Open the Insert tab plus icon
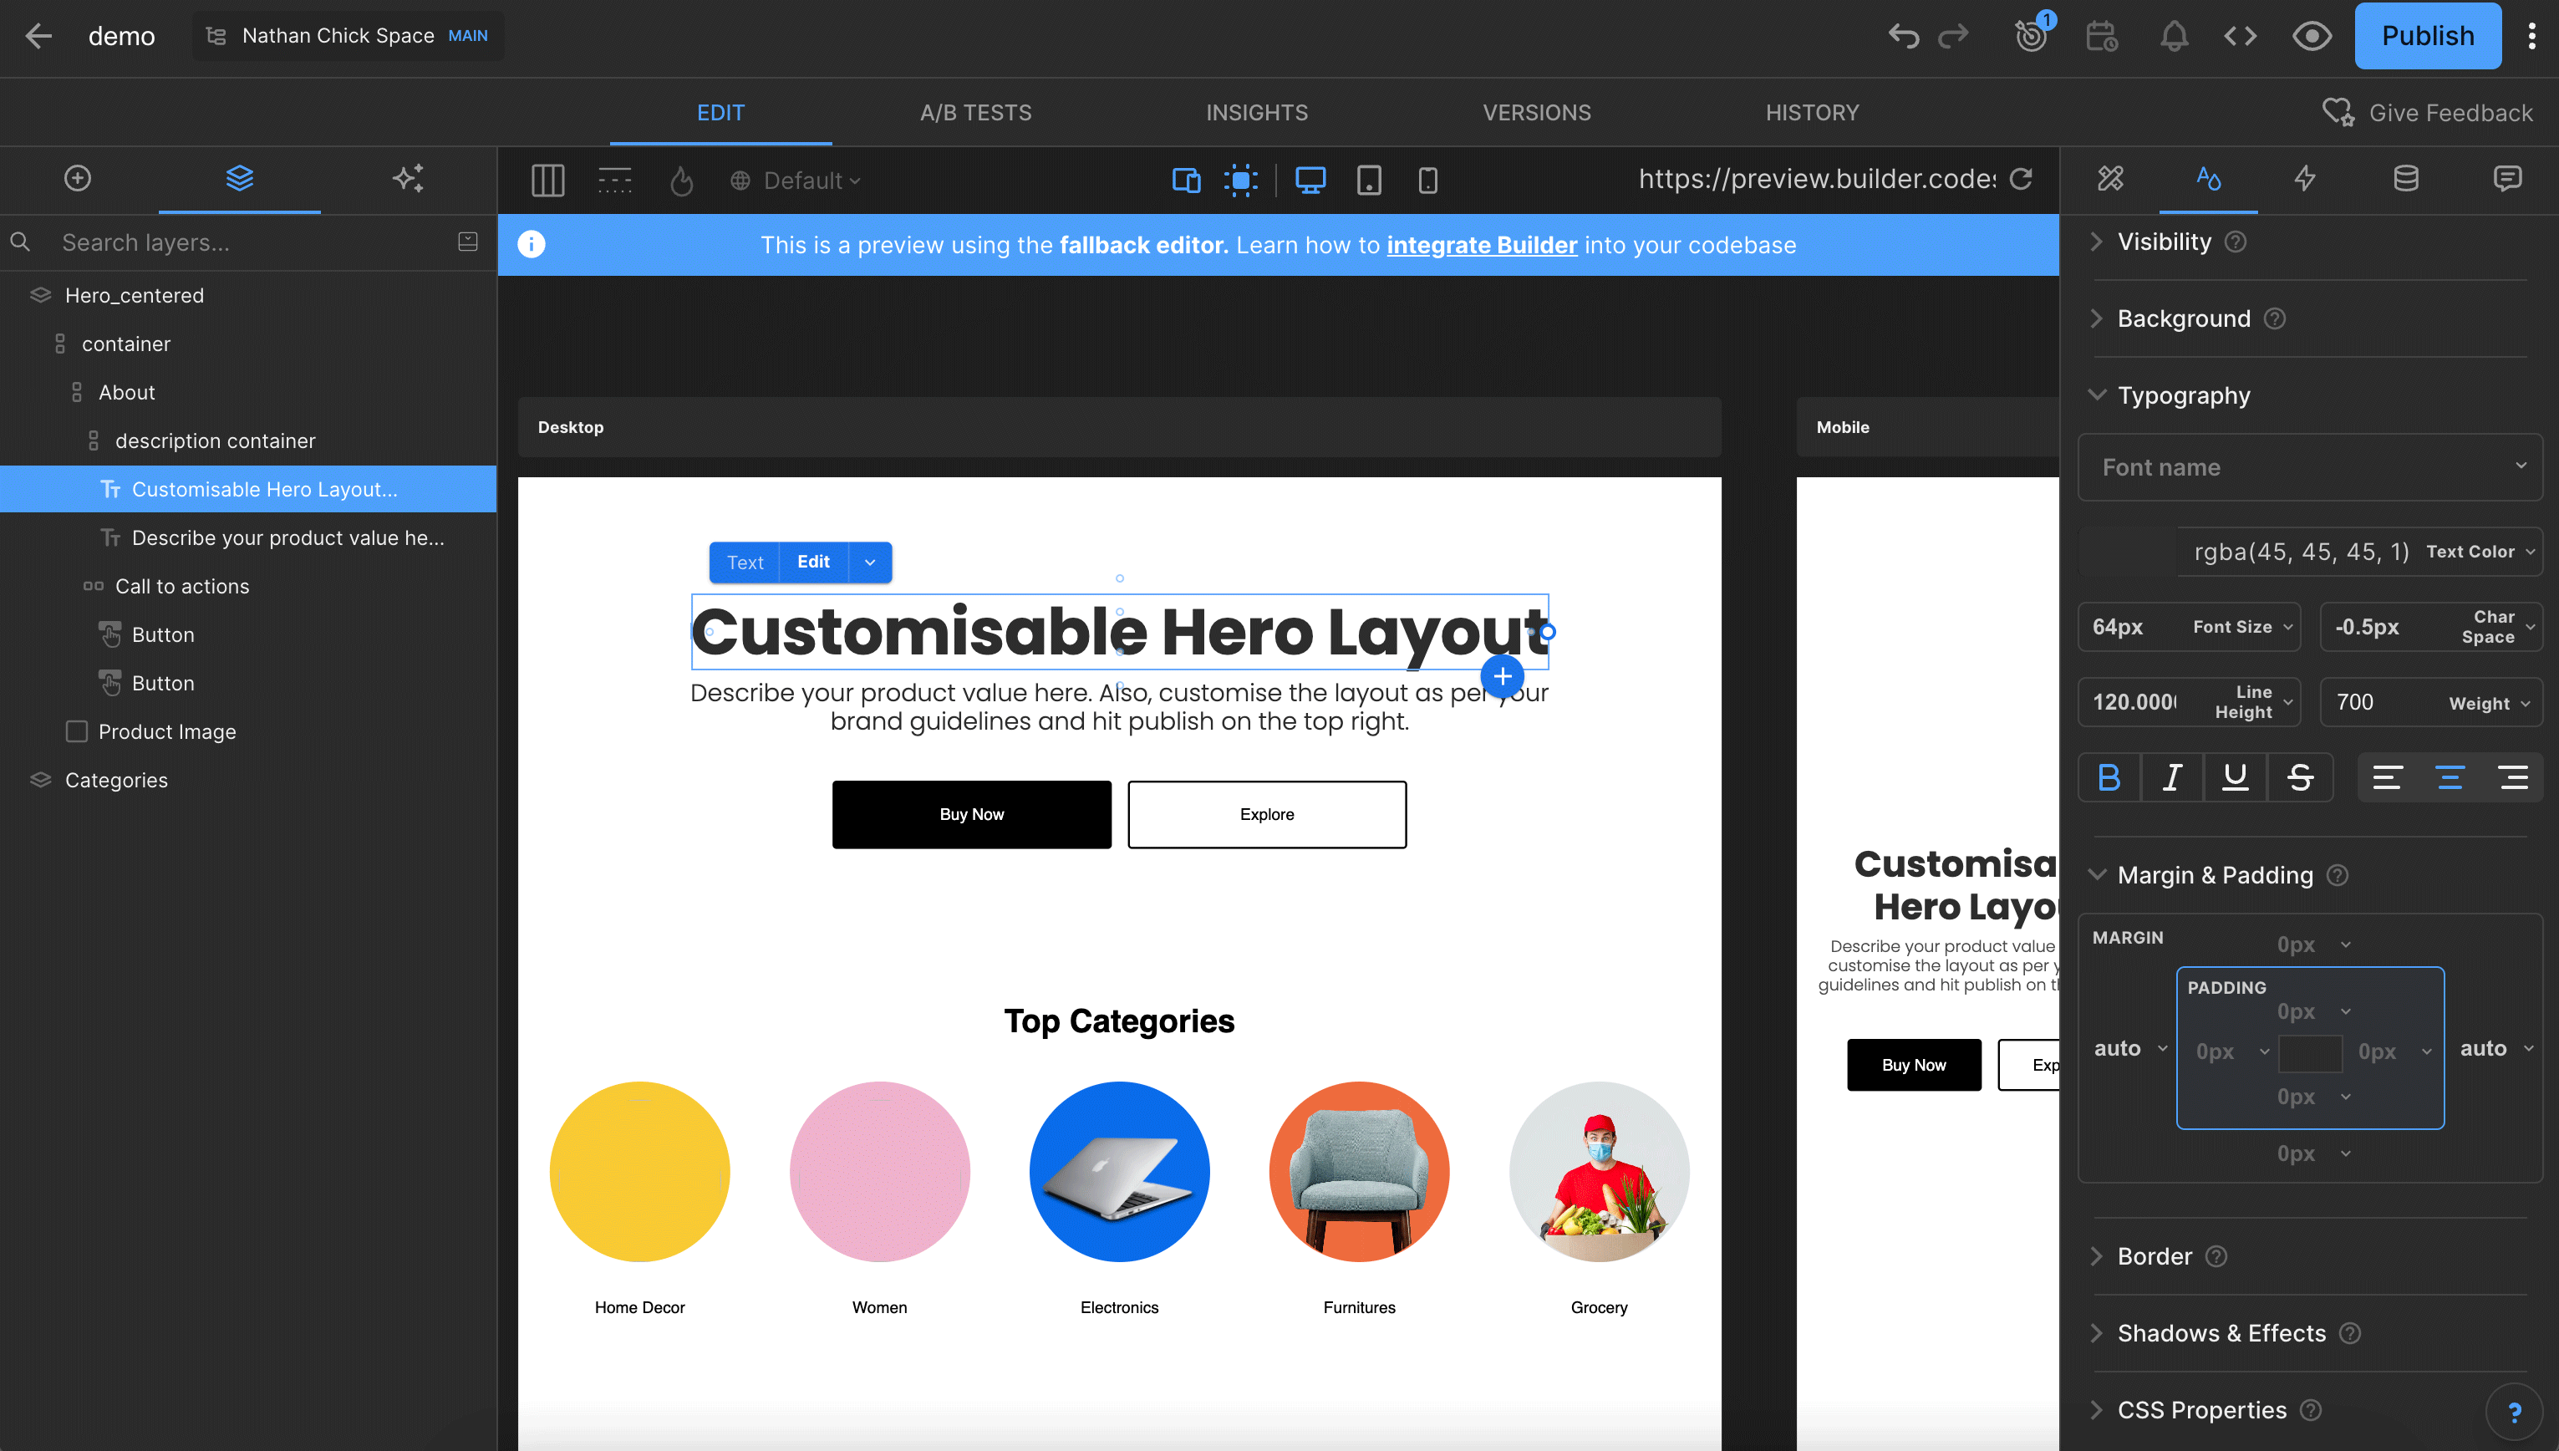This screenshot has height=1451, width=2559. tap(78, 178)
